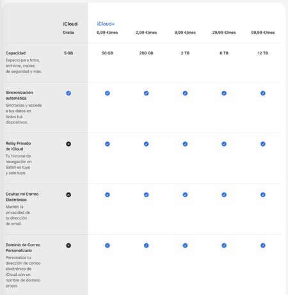Viewport: 288px width, 295px height.
Task: Click the 29,99 €/mes Dominio de Correo checkmark
Action: [x=224, y=246]
